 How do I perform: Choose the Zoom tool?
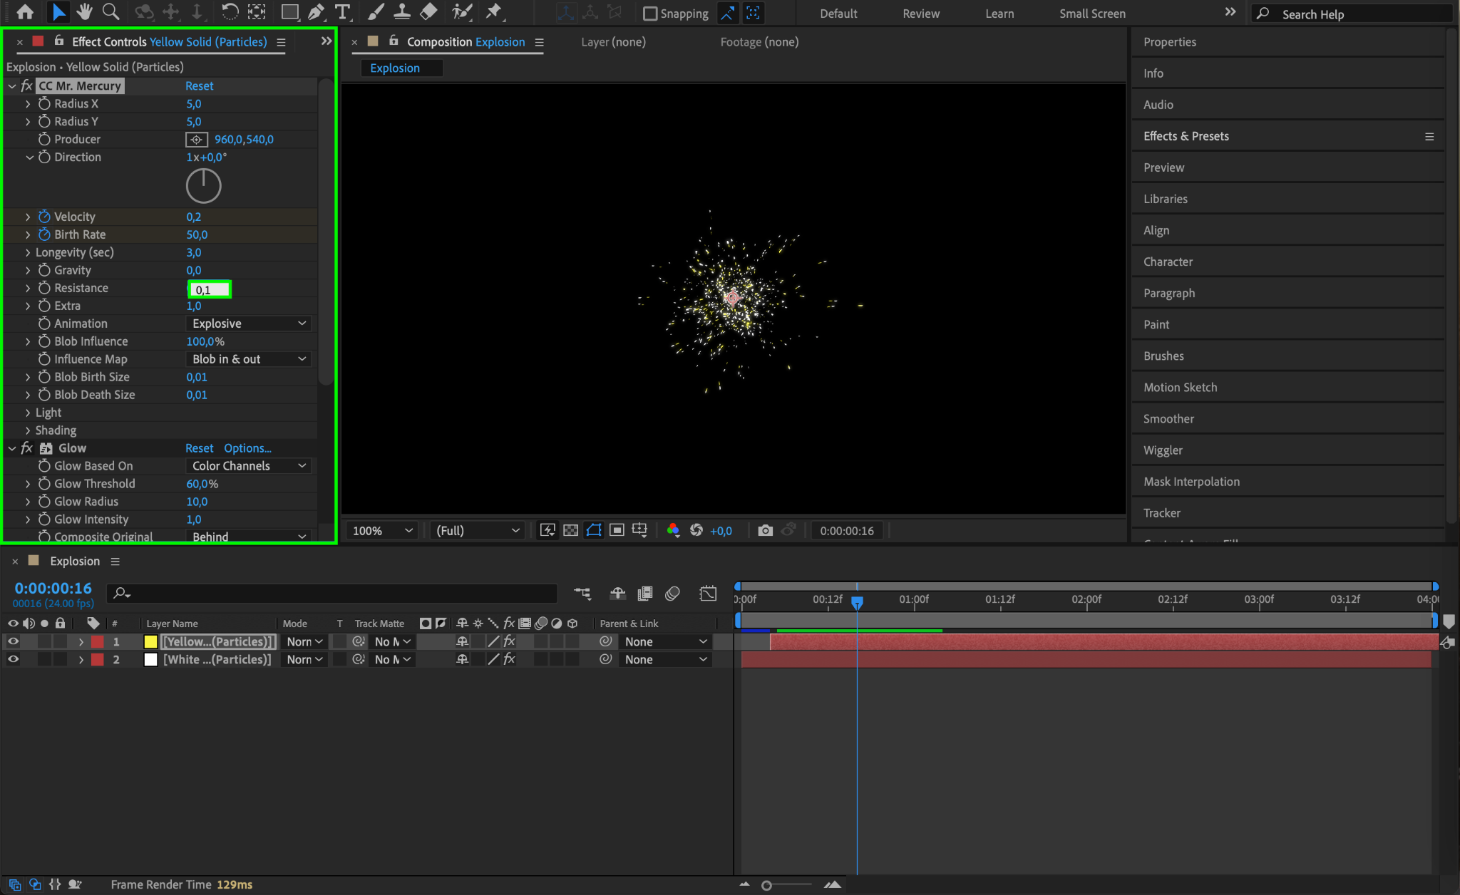(110, 12)
